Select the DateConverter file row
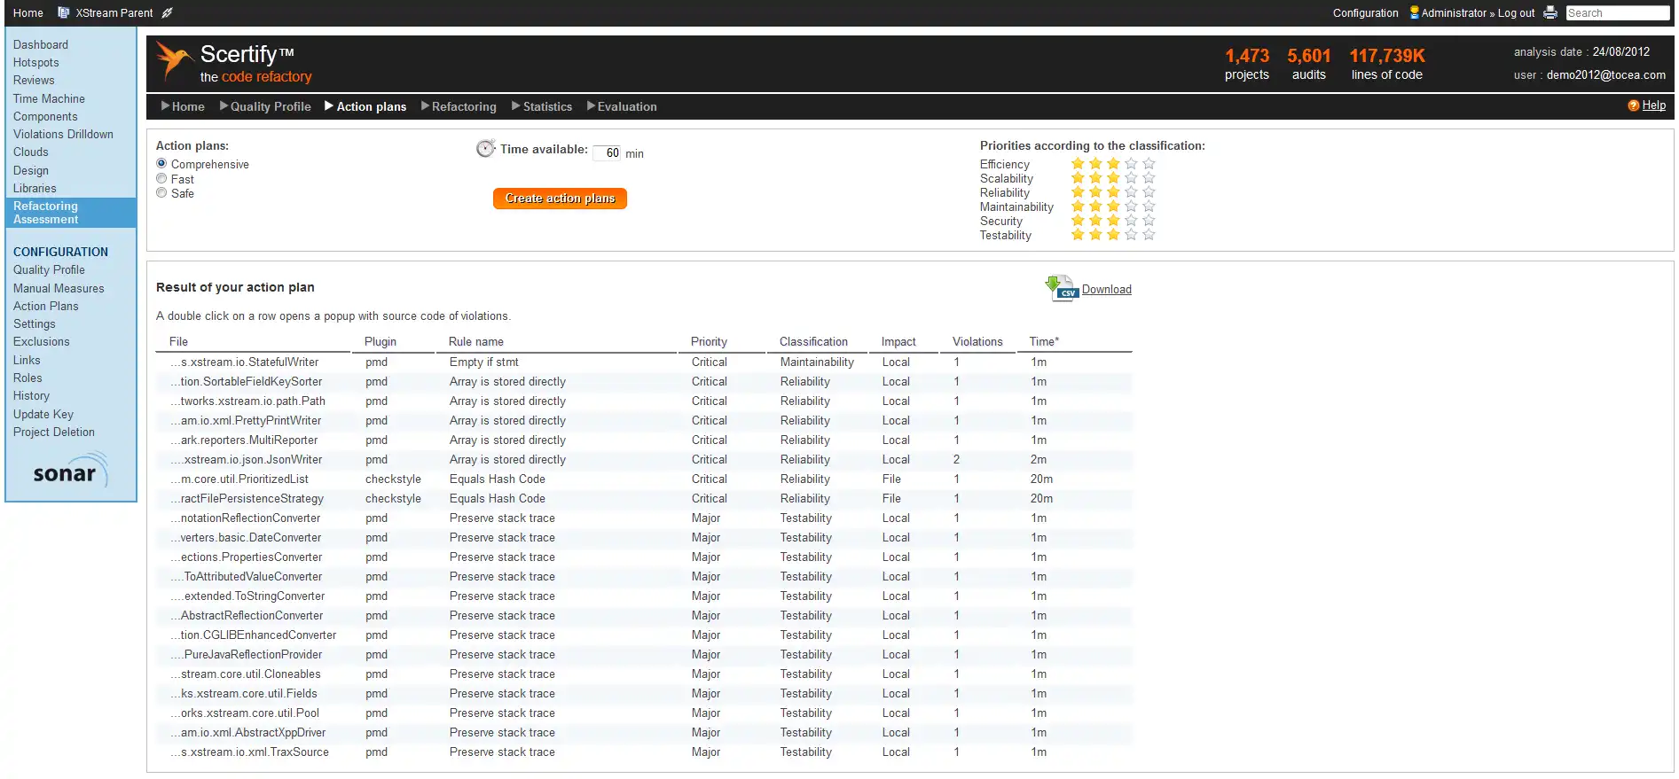 (x=644, y=538)
